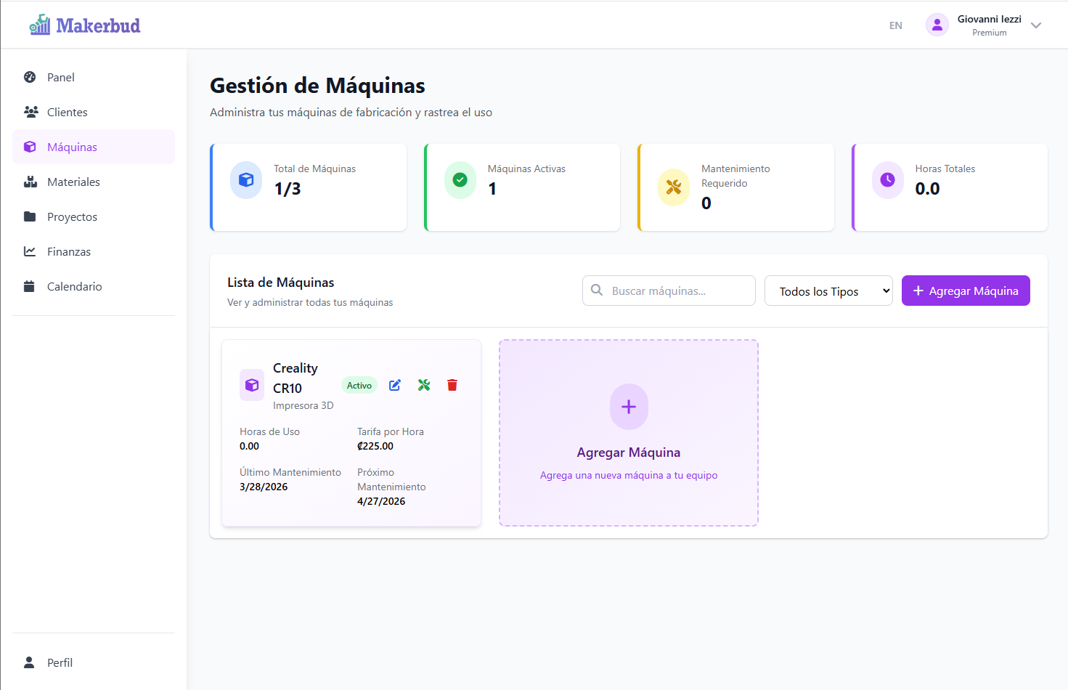
Task: Edit the Creality CR10 machine
Action: [x=394, y=385]
